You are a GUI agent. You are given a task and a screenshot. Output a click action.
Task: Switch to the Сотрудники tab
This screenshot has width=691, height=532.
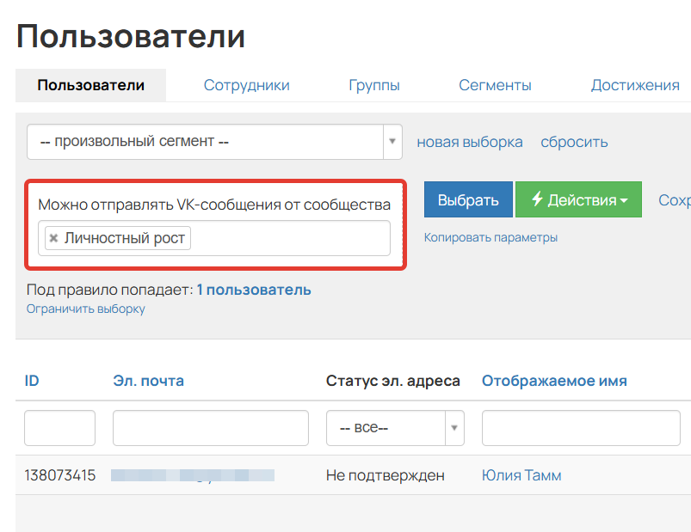coord(246,85)
